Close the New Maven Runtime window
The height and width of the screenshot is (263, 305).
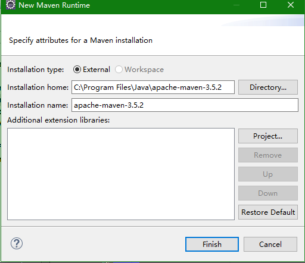(x=291, y=5)
